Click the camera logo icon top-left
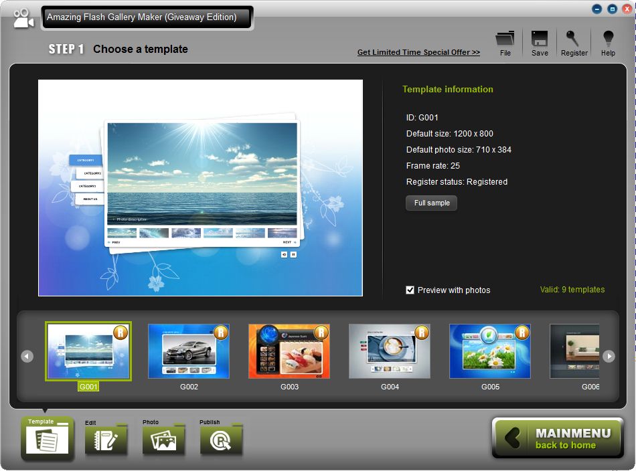The image size is (636, 471). coord(22,17)
